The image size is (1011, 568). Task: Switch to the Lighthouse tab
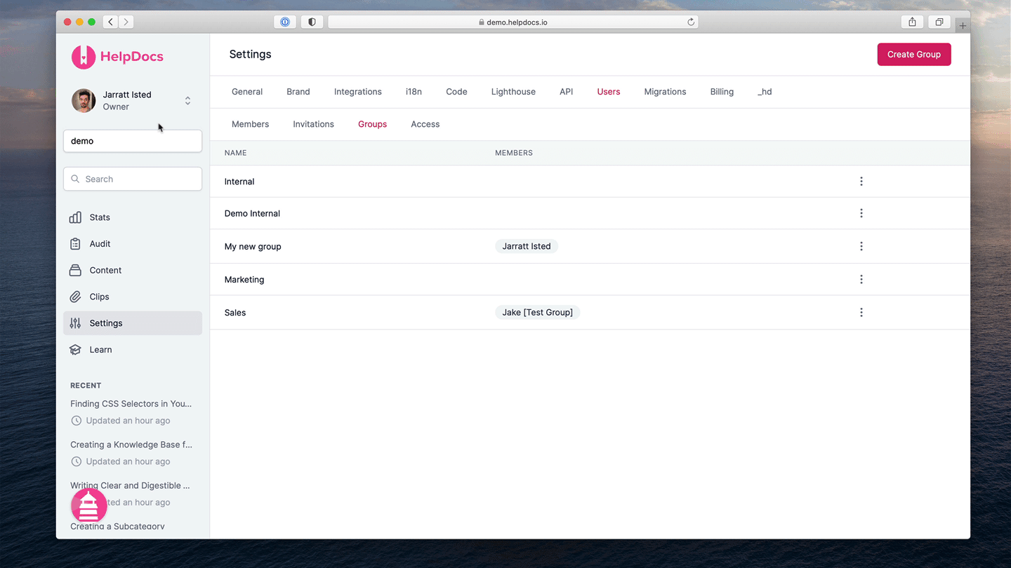[x=513, y=92]
